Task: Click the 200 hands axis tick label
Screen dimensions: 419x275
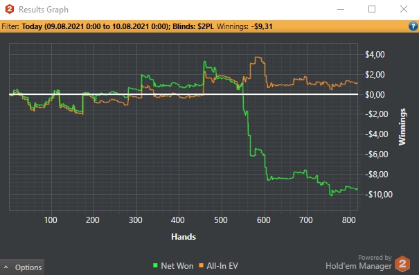Action: pyautogui.click(x=93, y=220)
